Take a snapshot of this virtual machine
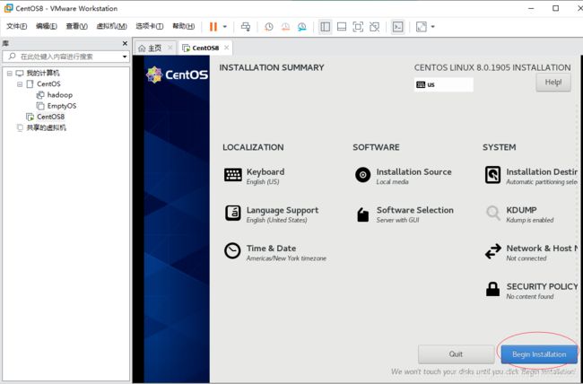The width and height of the screenshot is (583, 384). [268, 27]
